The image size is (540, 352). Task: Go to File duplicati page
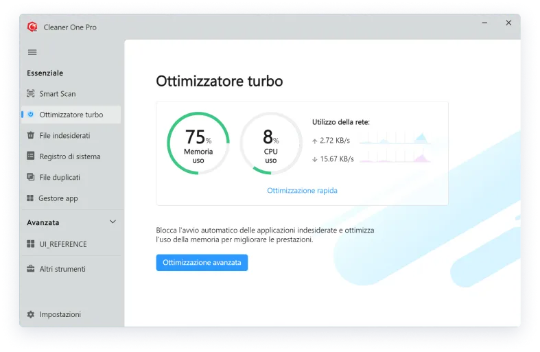[x=60, y=177]
